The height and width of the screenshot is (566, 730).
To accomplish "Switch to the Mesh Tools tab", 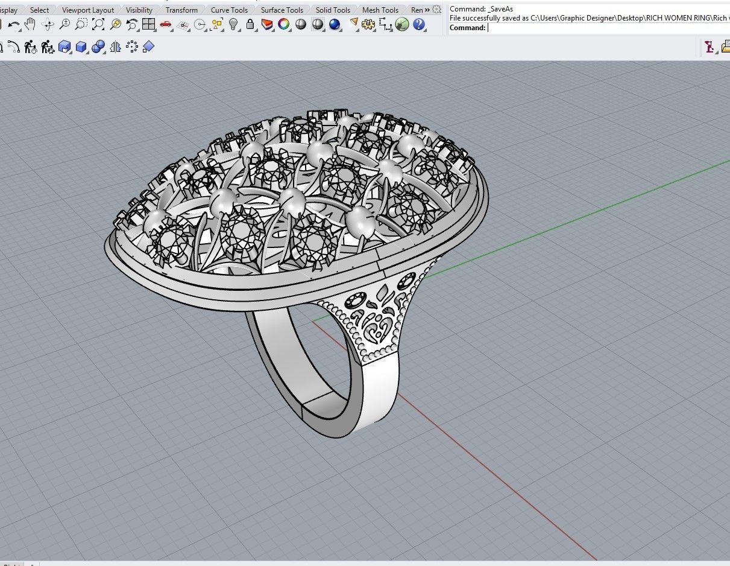I will pyautogui.click(x=380, y=10).
